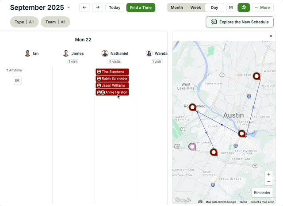Click Nathaniel's avatar in column header
The height and width of the screenshot is (206, 283).
(x=105, y=53)
